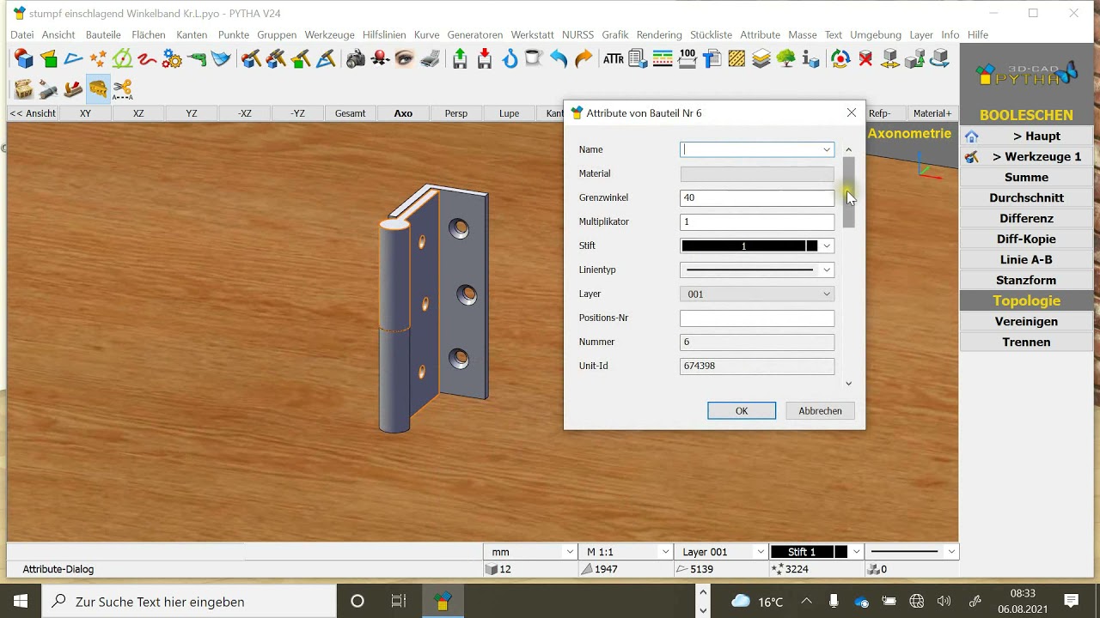
Task: Click the Abbrechen button
Action: 820,410
